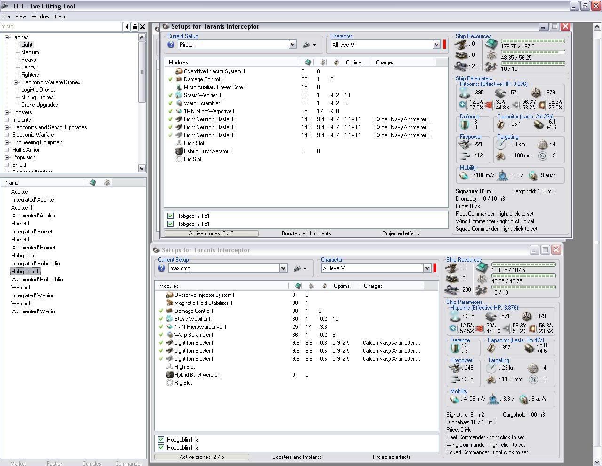Image resolution: width=602 pixels, height=466 pixels.
Task: Uncheck the first Hobgoblin II x1 in the Pirate setup
Action: (171, 216)
